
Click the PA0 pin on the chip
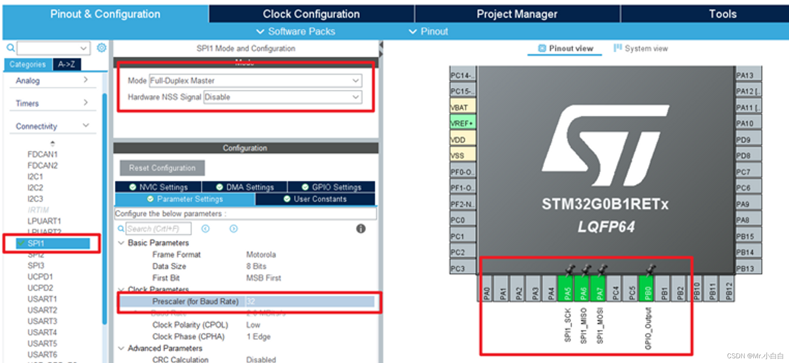(486, 289)
